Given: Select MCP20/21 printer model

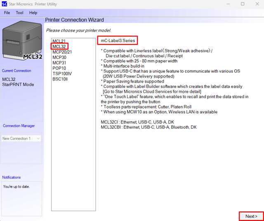Looking at the screenshot, I should pos(62,52).
